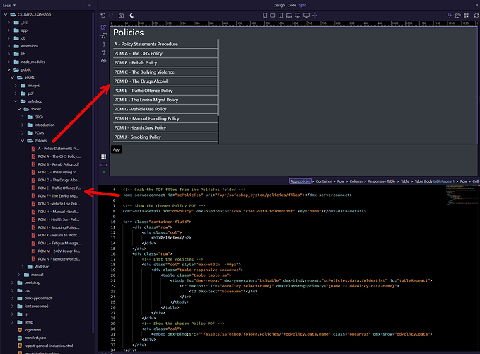Click the fit-to-view cross arrows icon
Viewport: 480px width, 354px height.
pos(315,16)
